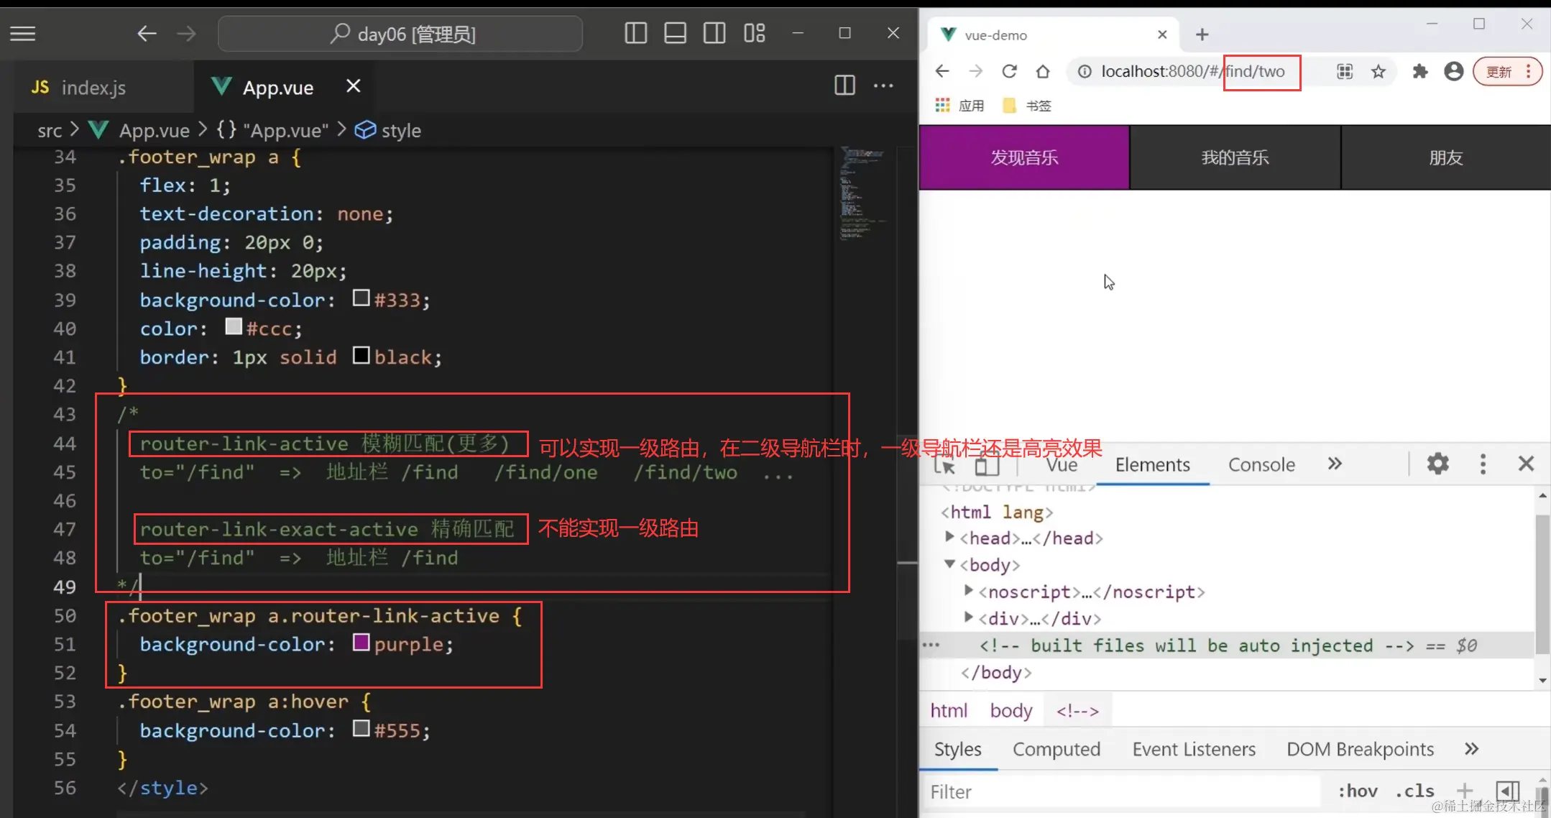Click the day06 command center search box
1551x818 pixels.
point(400,34)
